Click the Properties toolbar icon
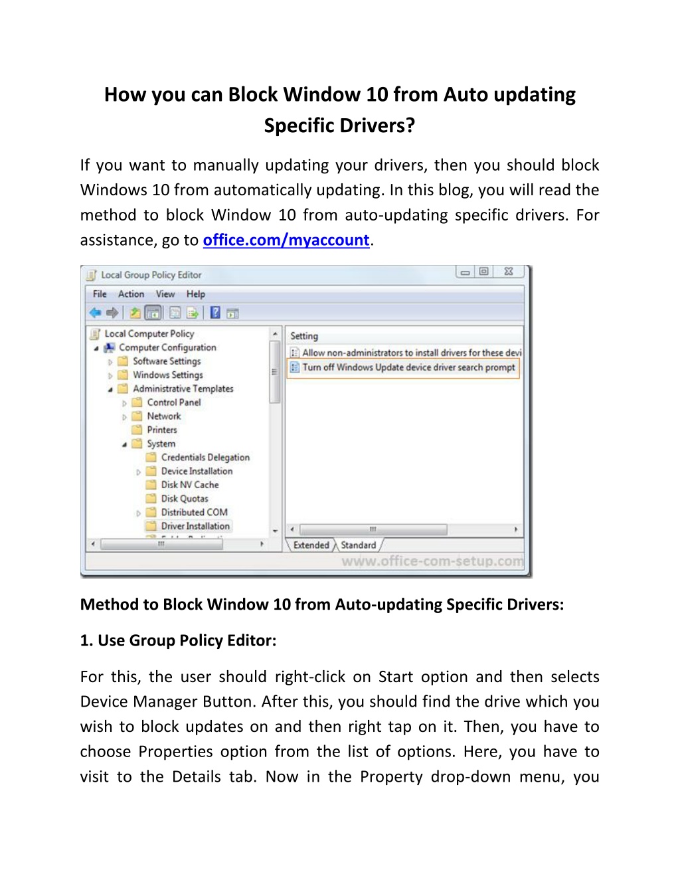Image resolution: width=680 pixels, height=880 pixels. click(x=175, y=313)
